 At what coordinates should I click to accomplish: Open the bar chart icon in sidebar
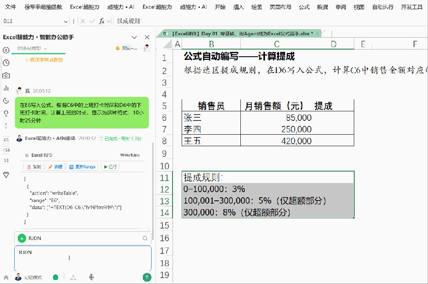(x=6, y=88)
